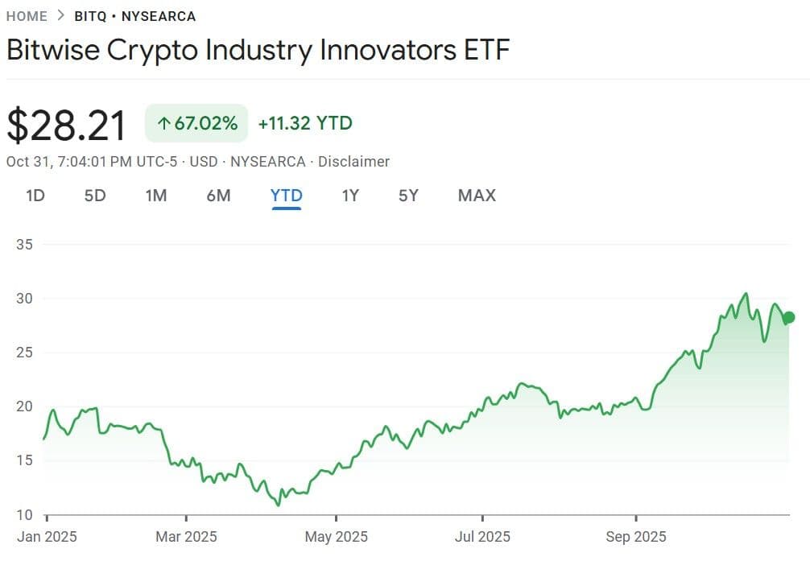Viewport: 810px width, 561px height.
Task: Open the 5Y time range
Action: pos(409,196)
